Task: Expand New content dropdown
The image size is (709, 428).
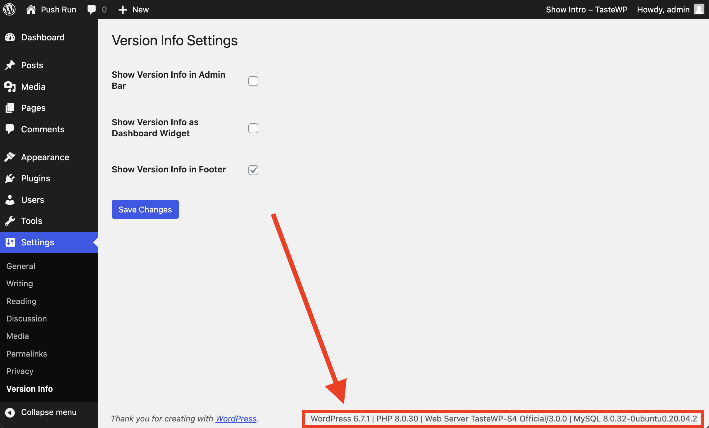Action: (x=133, y=9)
